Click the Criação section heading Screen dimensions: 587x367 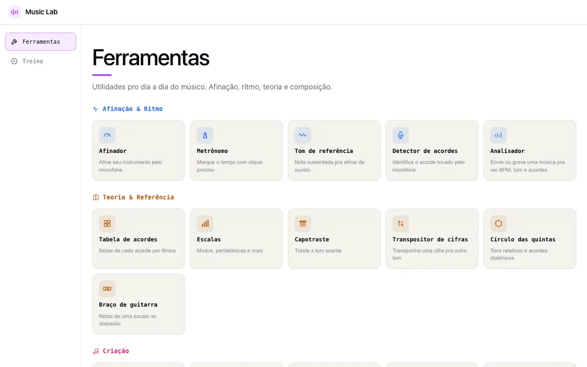click(x=116, y=351)
